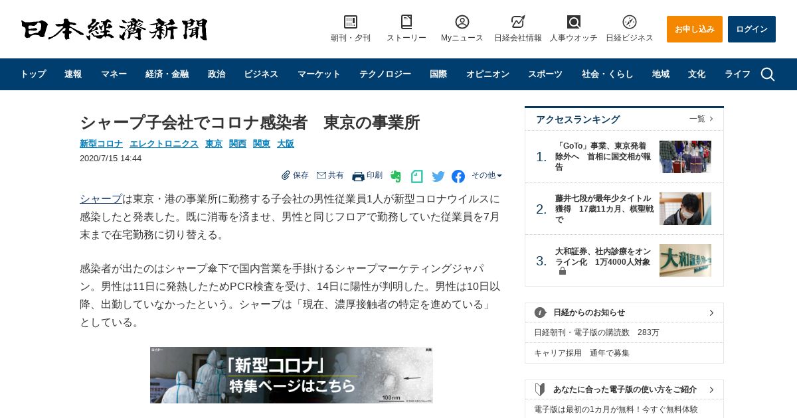797x418 pixels.
Task: Open the スポーツ navigation tab
Action: tap(545, 74)
